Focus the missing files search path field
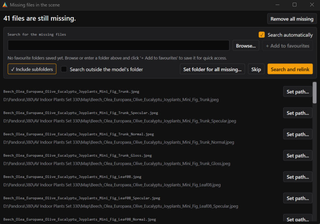 118,45
